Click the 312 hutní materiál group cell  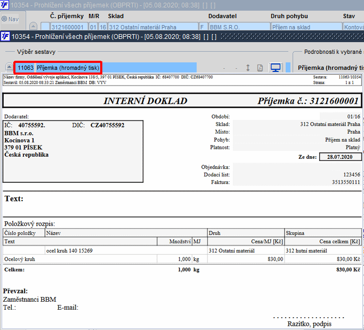coord(306,251)
